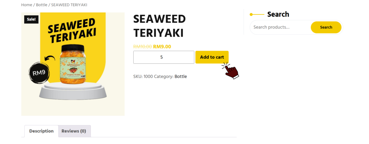This screenshot has width=369, height=144.
Task: Click the red hand pointer graphic
Action: tap(231, 71)
